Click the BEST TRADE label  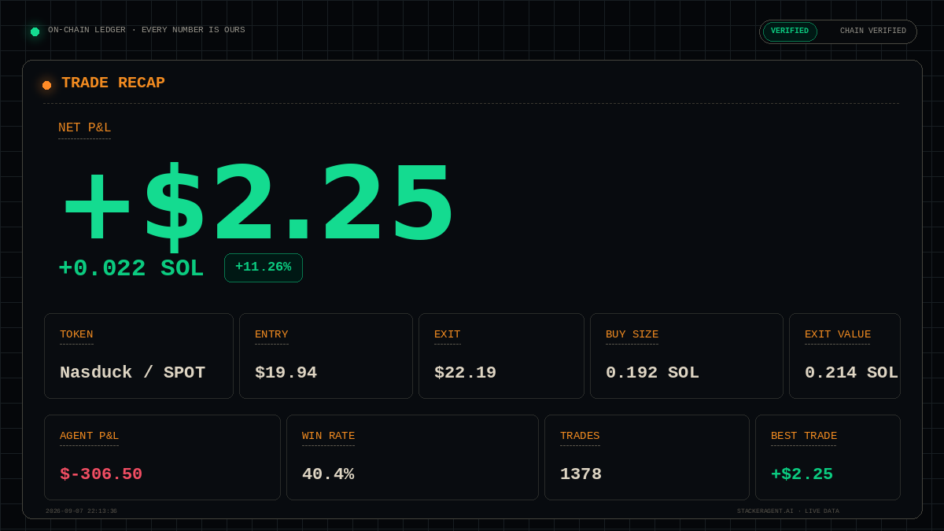click(804, 436)
